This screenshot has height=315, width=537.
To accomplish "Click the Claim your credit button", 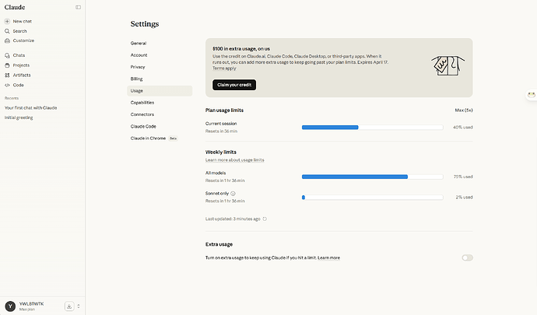I will coord(234,85).
